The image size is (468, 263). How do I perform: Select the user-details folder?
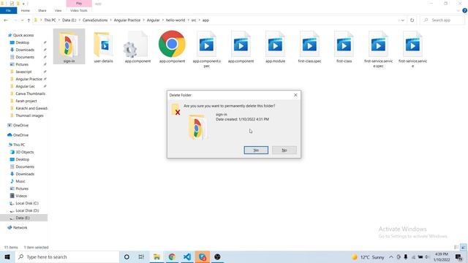103,47
